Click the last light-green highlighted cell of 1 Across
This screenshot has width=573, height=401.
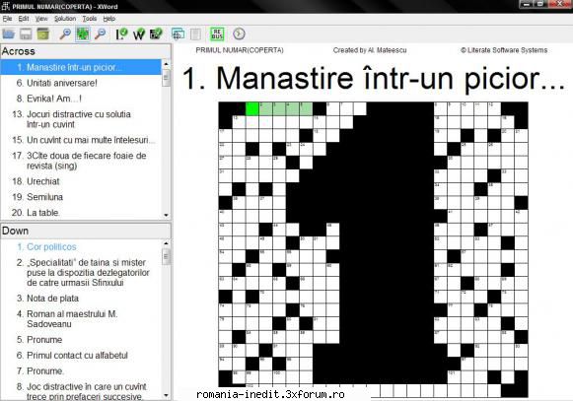pyautogui.click(x=306, y=108)
